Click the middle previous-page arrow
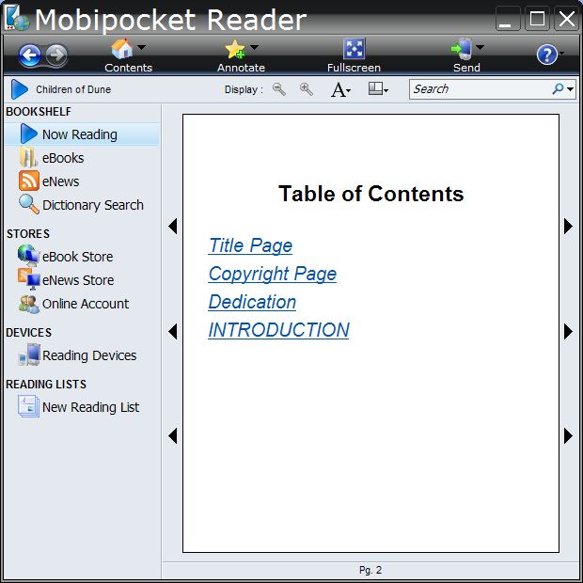Viewport: 583px width, 583px height. pyautogui.click(x=172, y=331)
